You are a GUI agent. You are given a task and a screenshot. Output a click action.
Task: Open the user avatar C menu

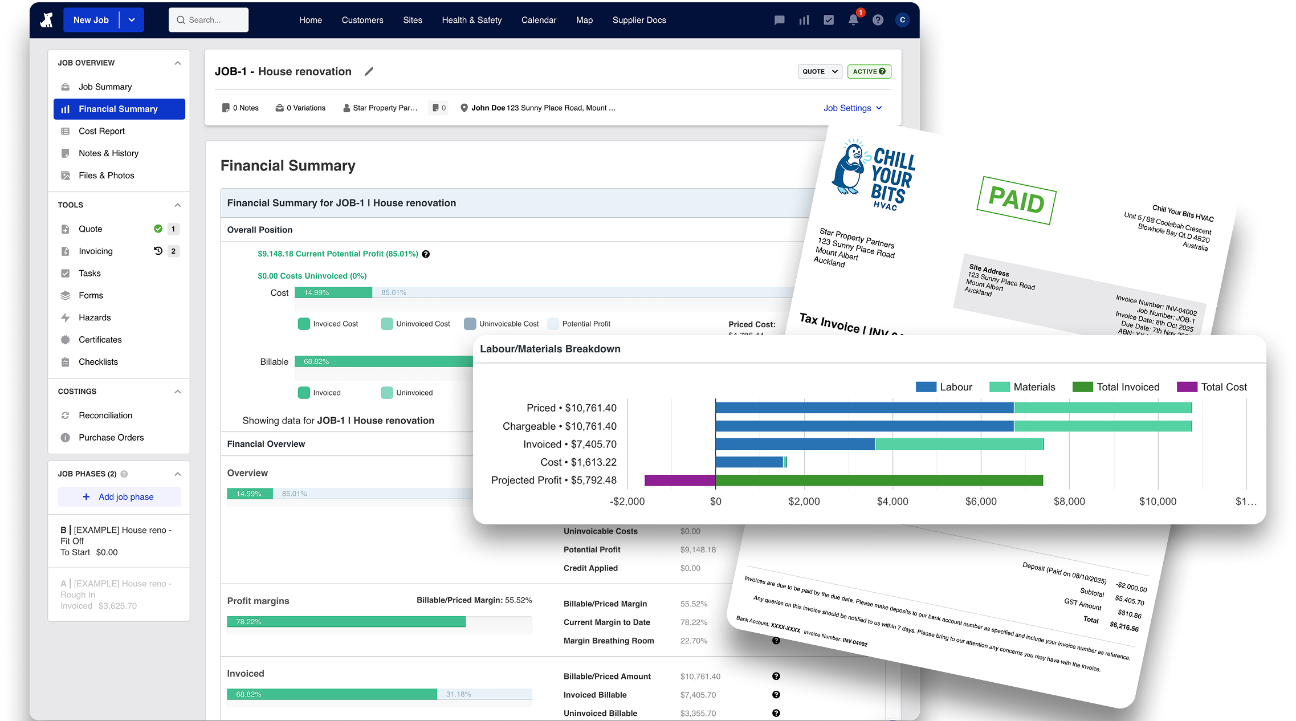(902, 20)
